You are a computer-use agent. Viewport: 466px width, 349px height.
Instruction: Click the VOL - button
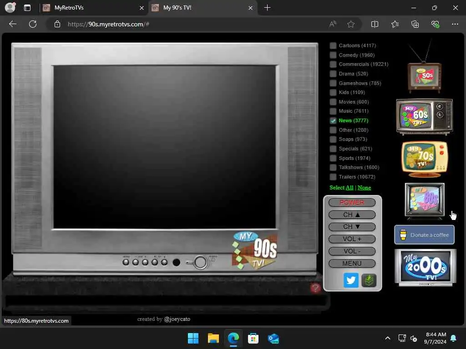tap(352, 251)
